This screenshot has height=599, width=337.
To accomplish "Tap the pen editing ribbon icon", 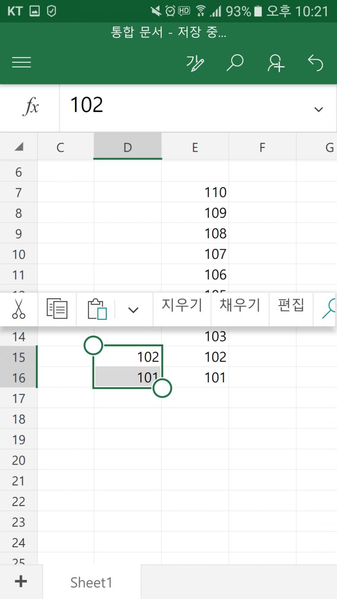I will [x=195, y=63].
